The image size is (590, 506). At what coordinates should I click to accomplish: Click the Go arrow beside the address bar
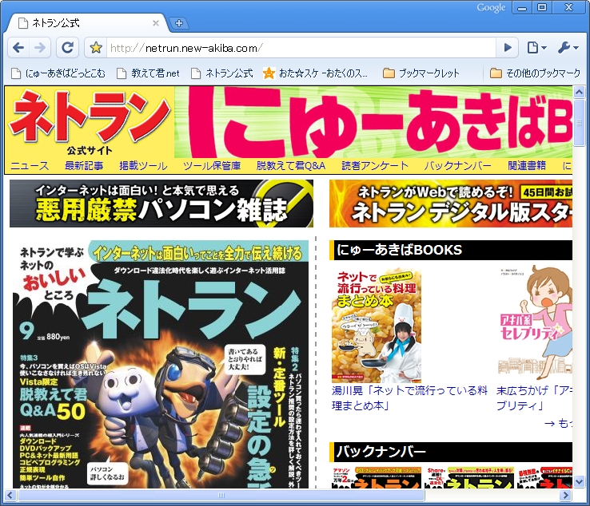click(x=507, y=48)
